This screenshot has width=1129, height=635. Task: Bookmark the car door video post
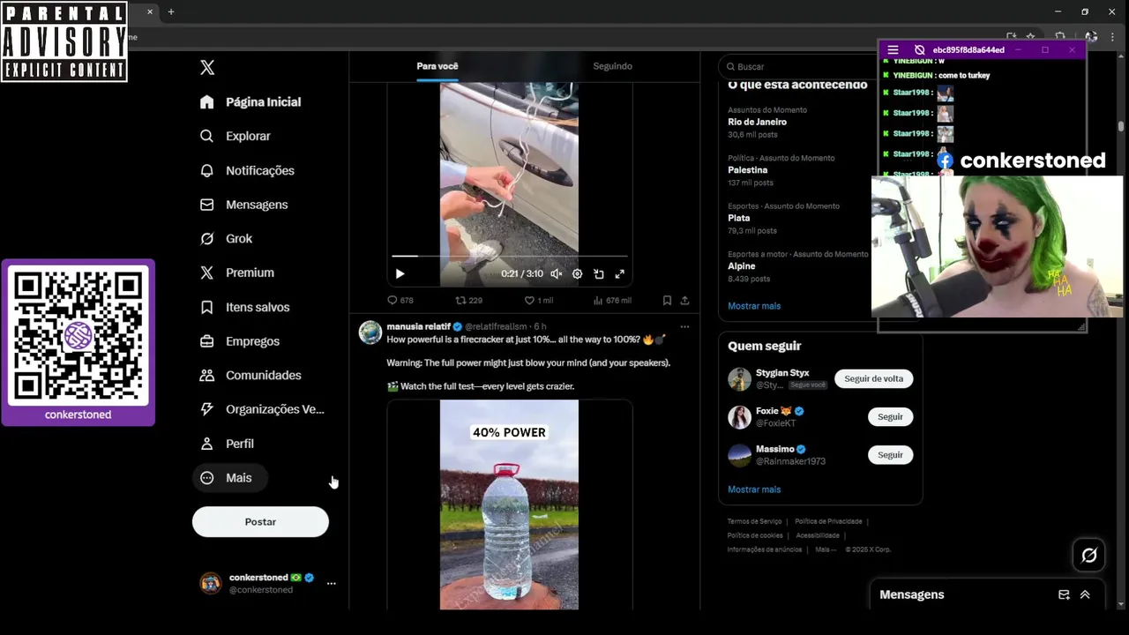(667, 301)
